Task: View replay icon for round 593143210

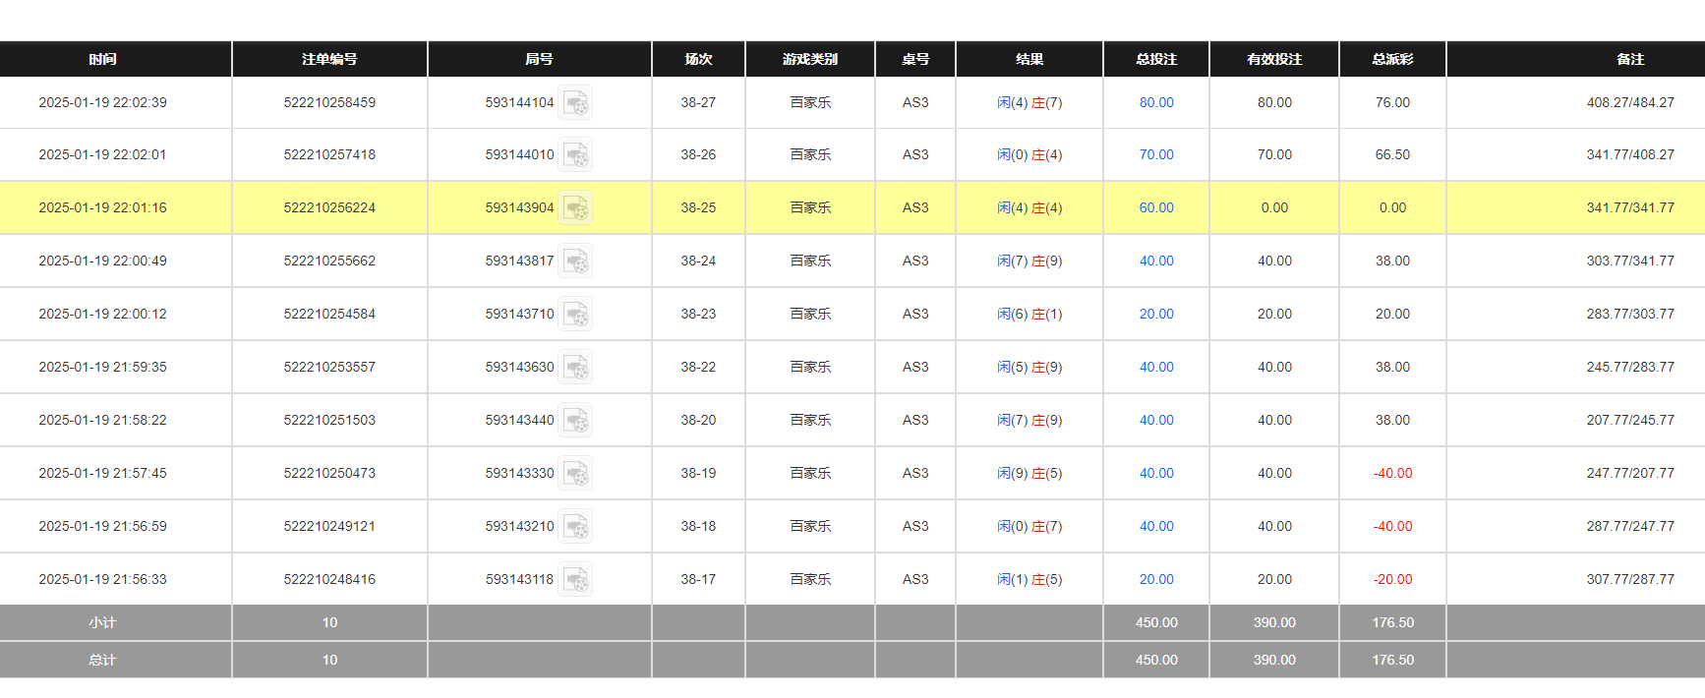Action: pos(575,527)
